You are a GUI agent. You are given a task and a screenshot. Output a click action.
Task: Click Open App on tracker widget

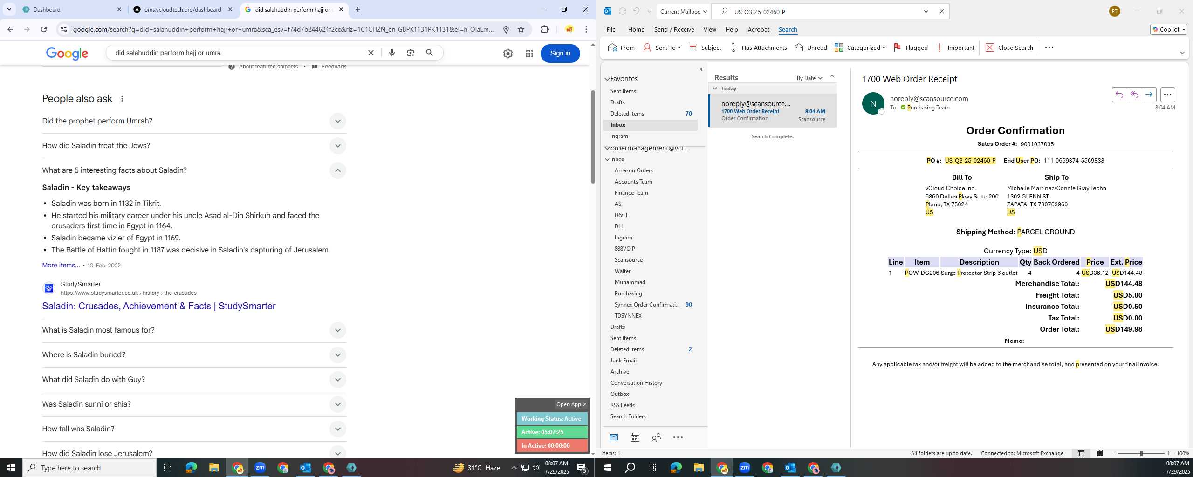(x=571, y=404)
